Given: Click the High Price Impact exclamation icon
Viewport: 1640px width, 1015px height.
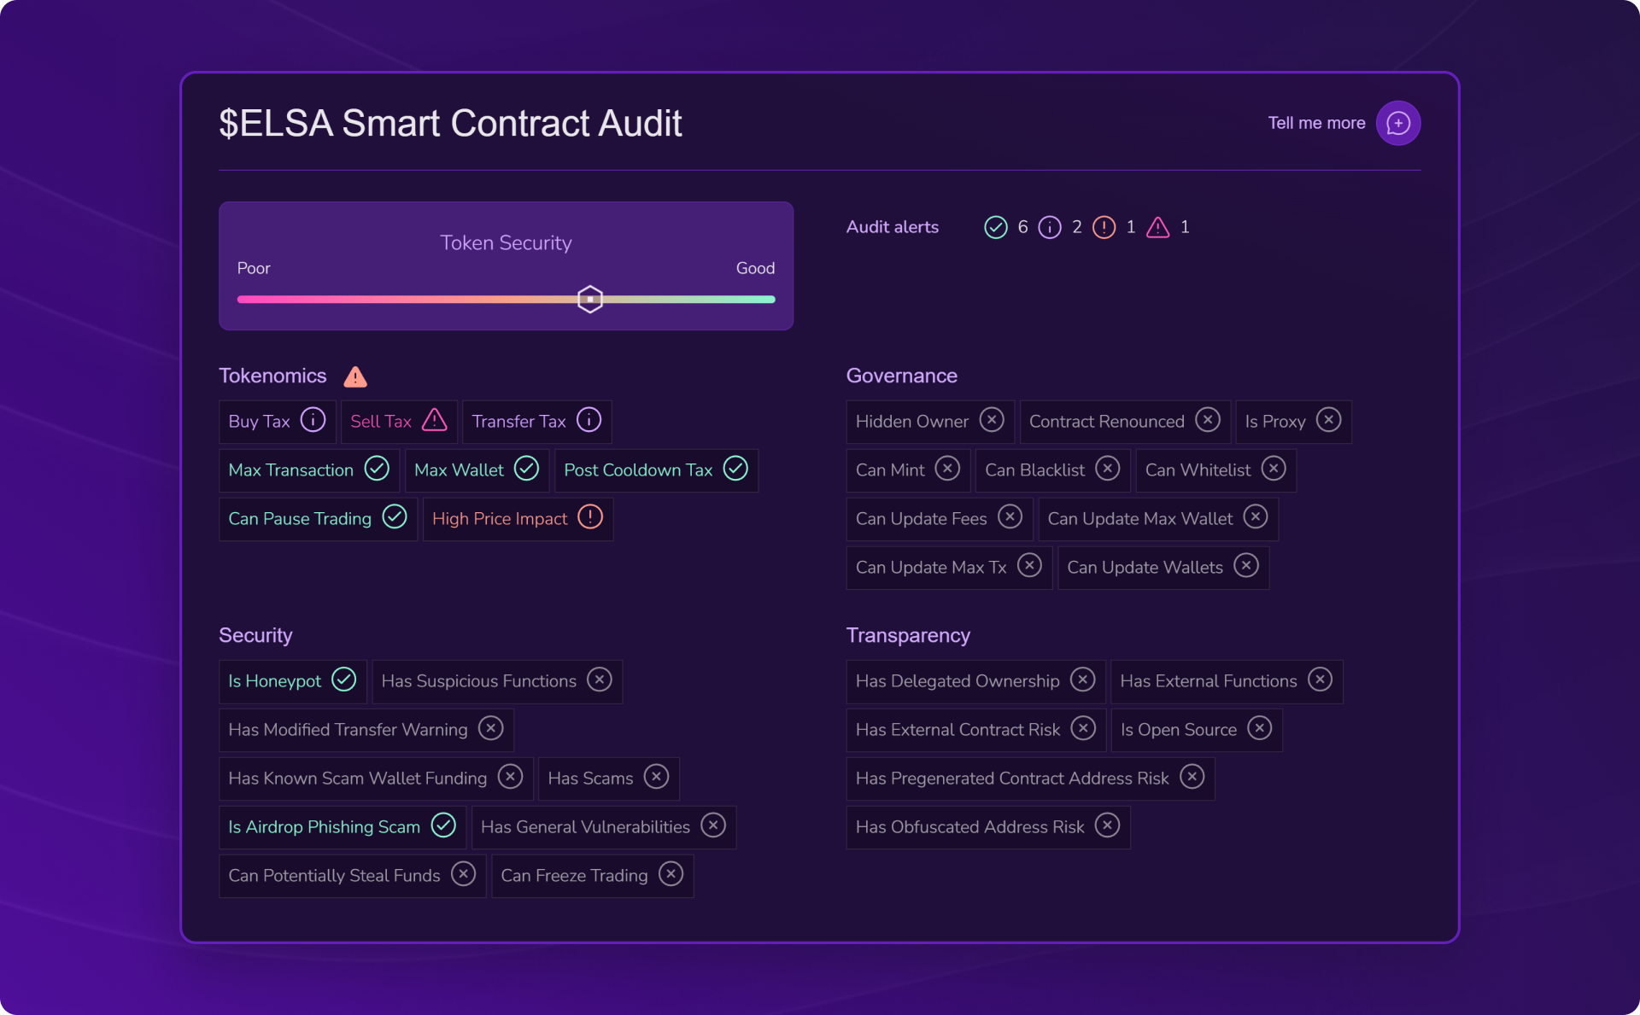Looking at the screenshot, I should [590, 517].
